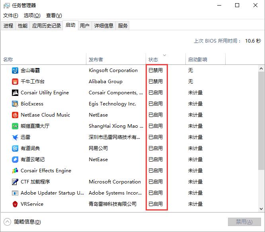Open the 查看(V) menu
The height and width of the screenshot is (232, 265).
point(54,16)
